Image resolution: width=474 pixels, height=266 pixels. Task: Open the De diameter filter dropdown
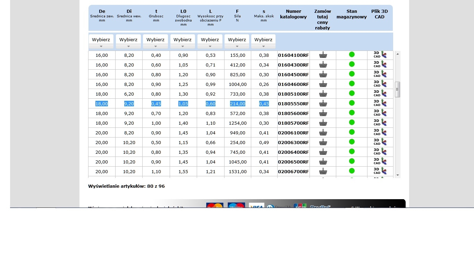point(101,42)
